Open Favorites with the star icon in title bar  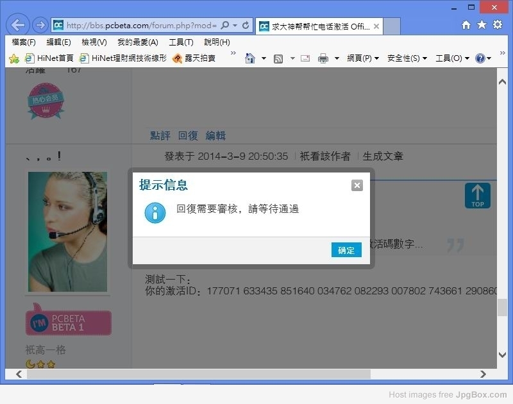(x=482, y=25)
